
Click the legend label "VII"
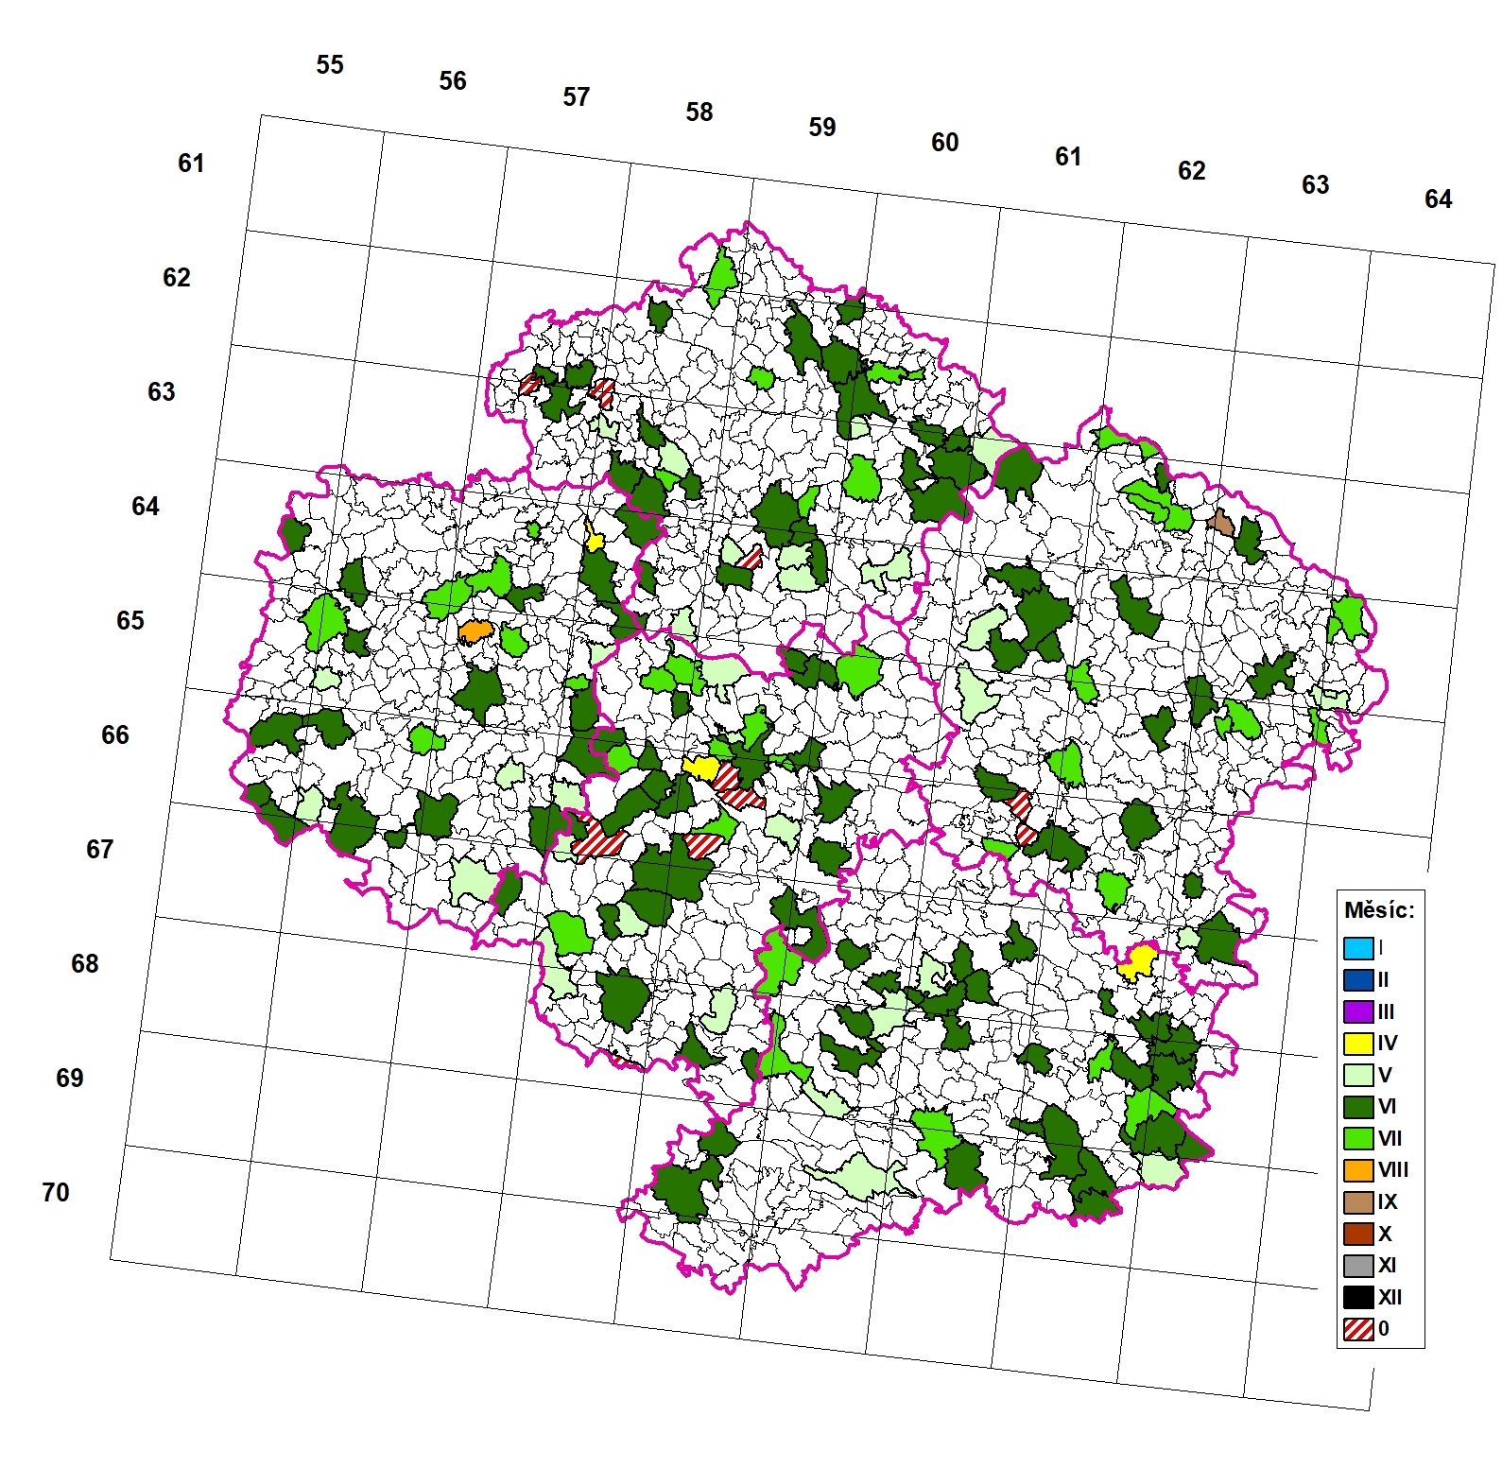pos(1390,1138)
